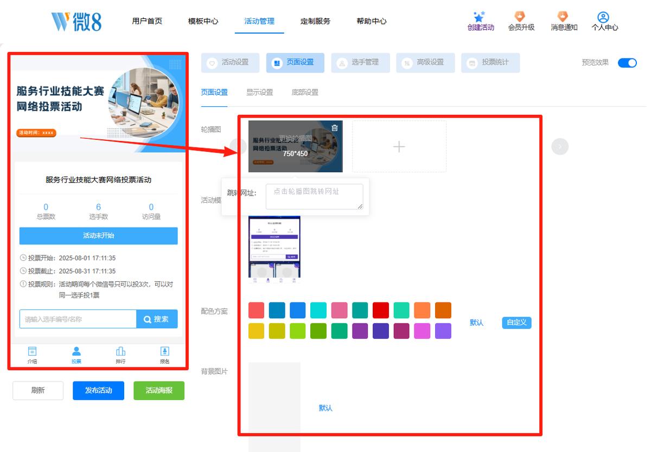The height and width of the screenshot is (452, 651).
Task: Open the 会员升级 badge icon
Action: (x=520, y=17)
